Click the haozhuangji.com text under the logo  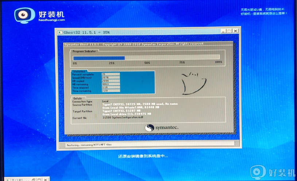coord(52,20)
